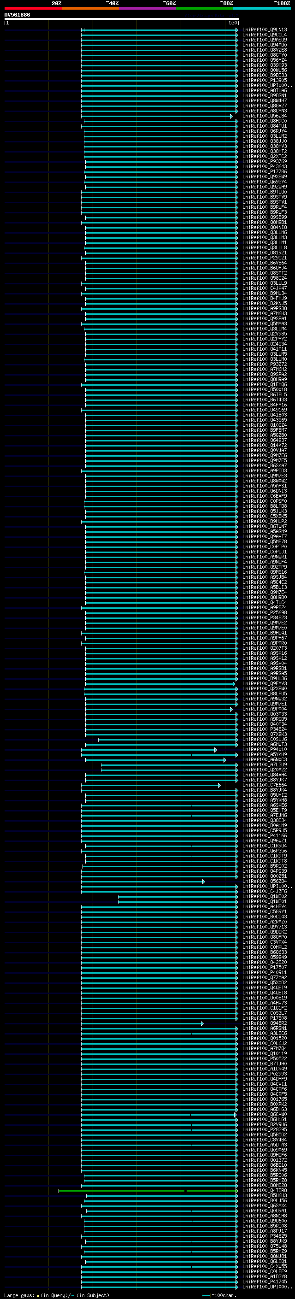Click the =100char. scale legend
The image size is (295, 1299).
point(219,1295)
